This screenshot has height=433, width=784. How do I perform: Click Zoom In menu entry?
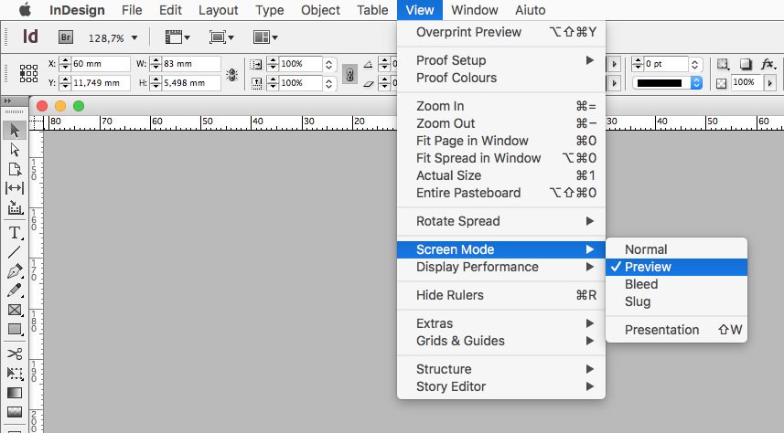501,106
